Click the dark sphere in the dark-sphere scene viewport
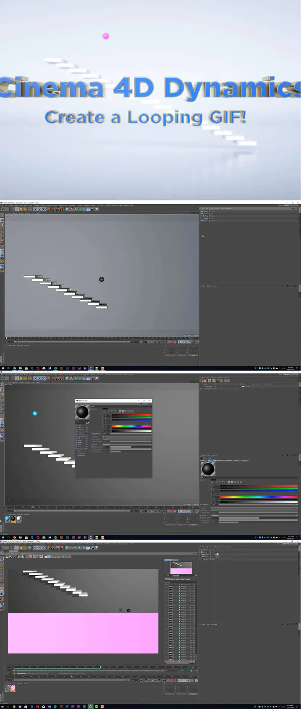 pos(102,279)
